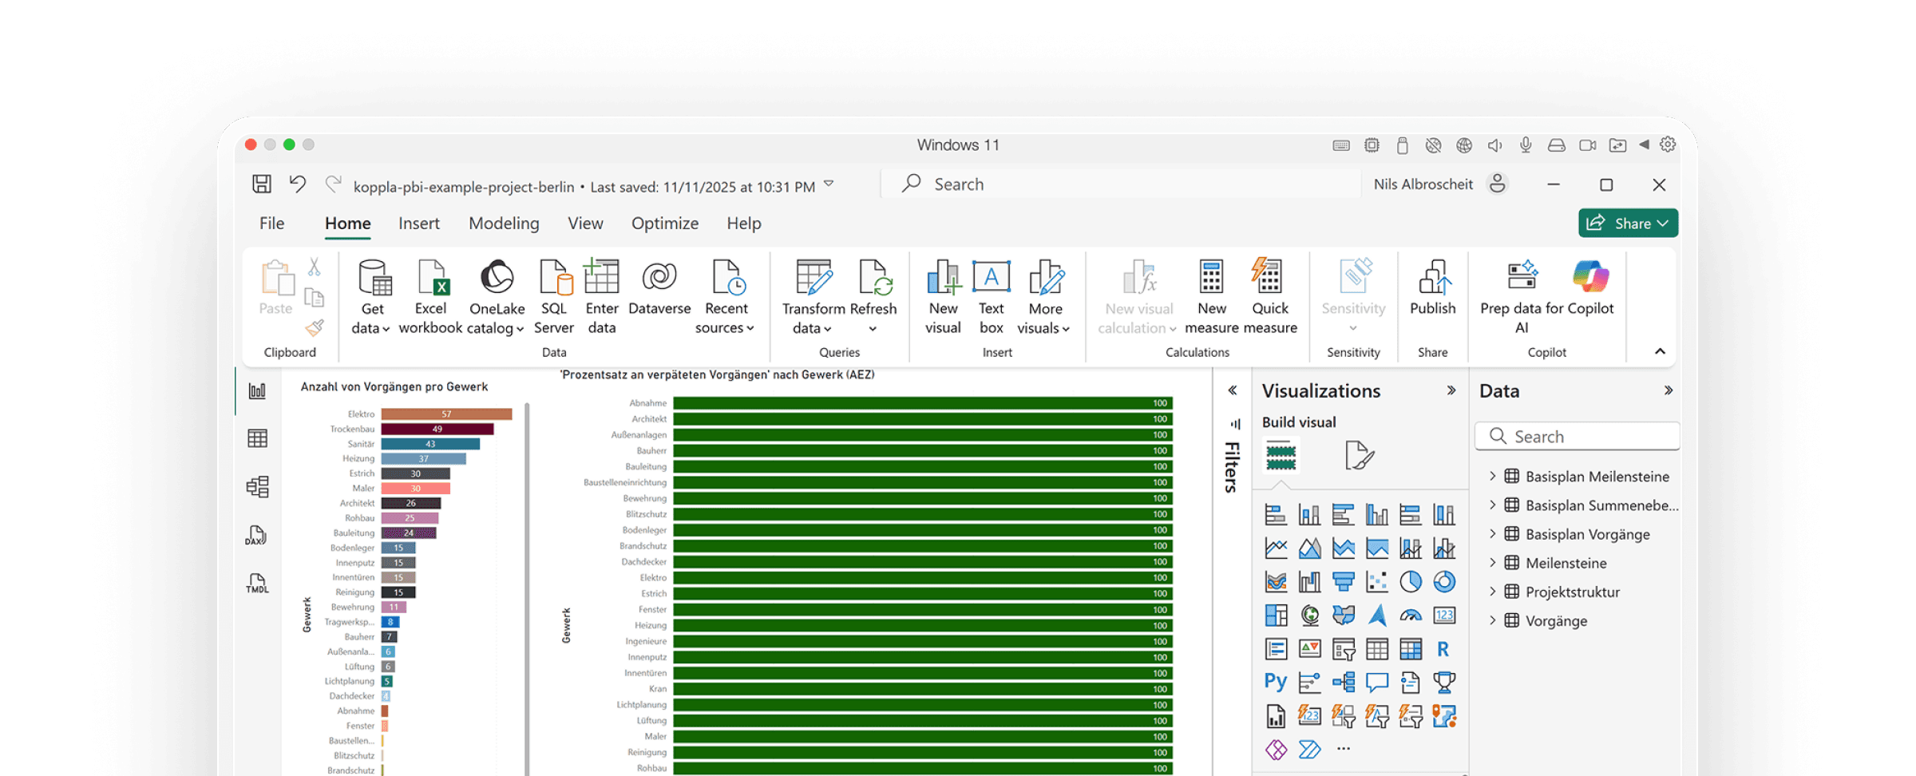1916x776 pixels.
Task: Publish the report
Action: tap(1432, 287)
